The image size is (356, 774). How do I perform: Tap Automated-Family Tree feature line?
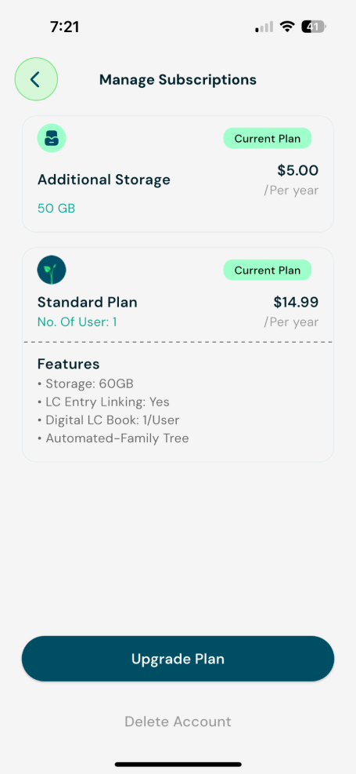pyautogui.click(x=113, y=438)
